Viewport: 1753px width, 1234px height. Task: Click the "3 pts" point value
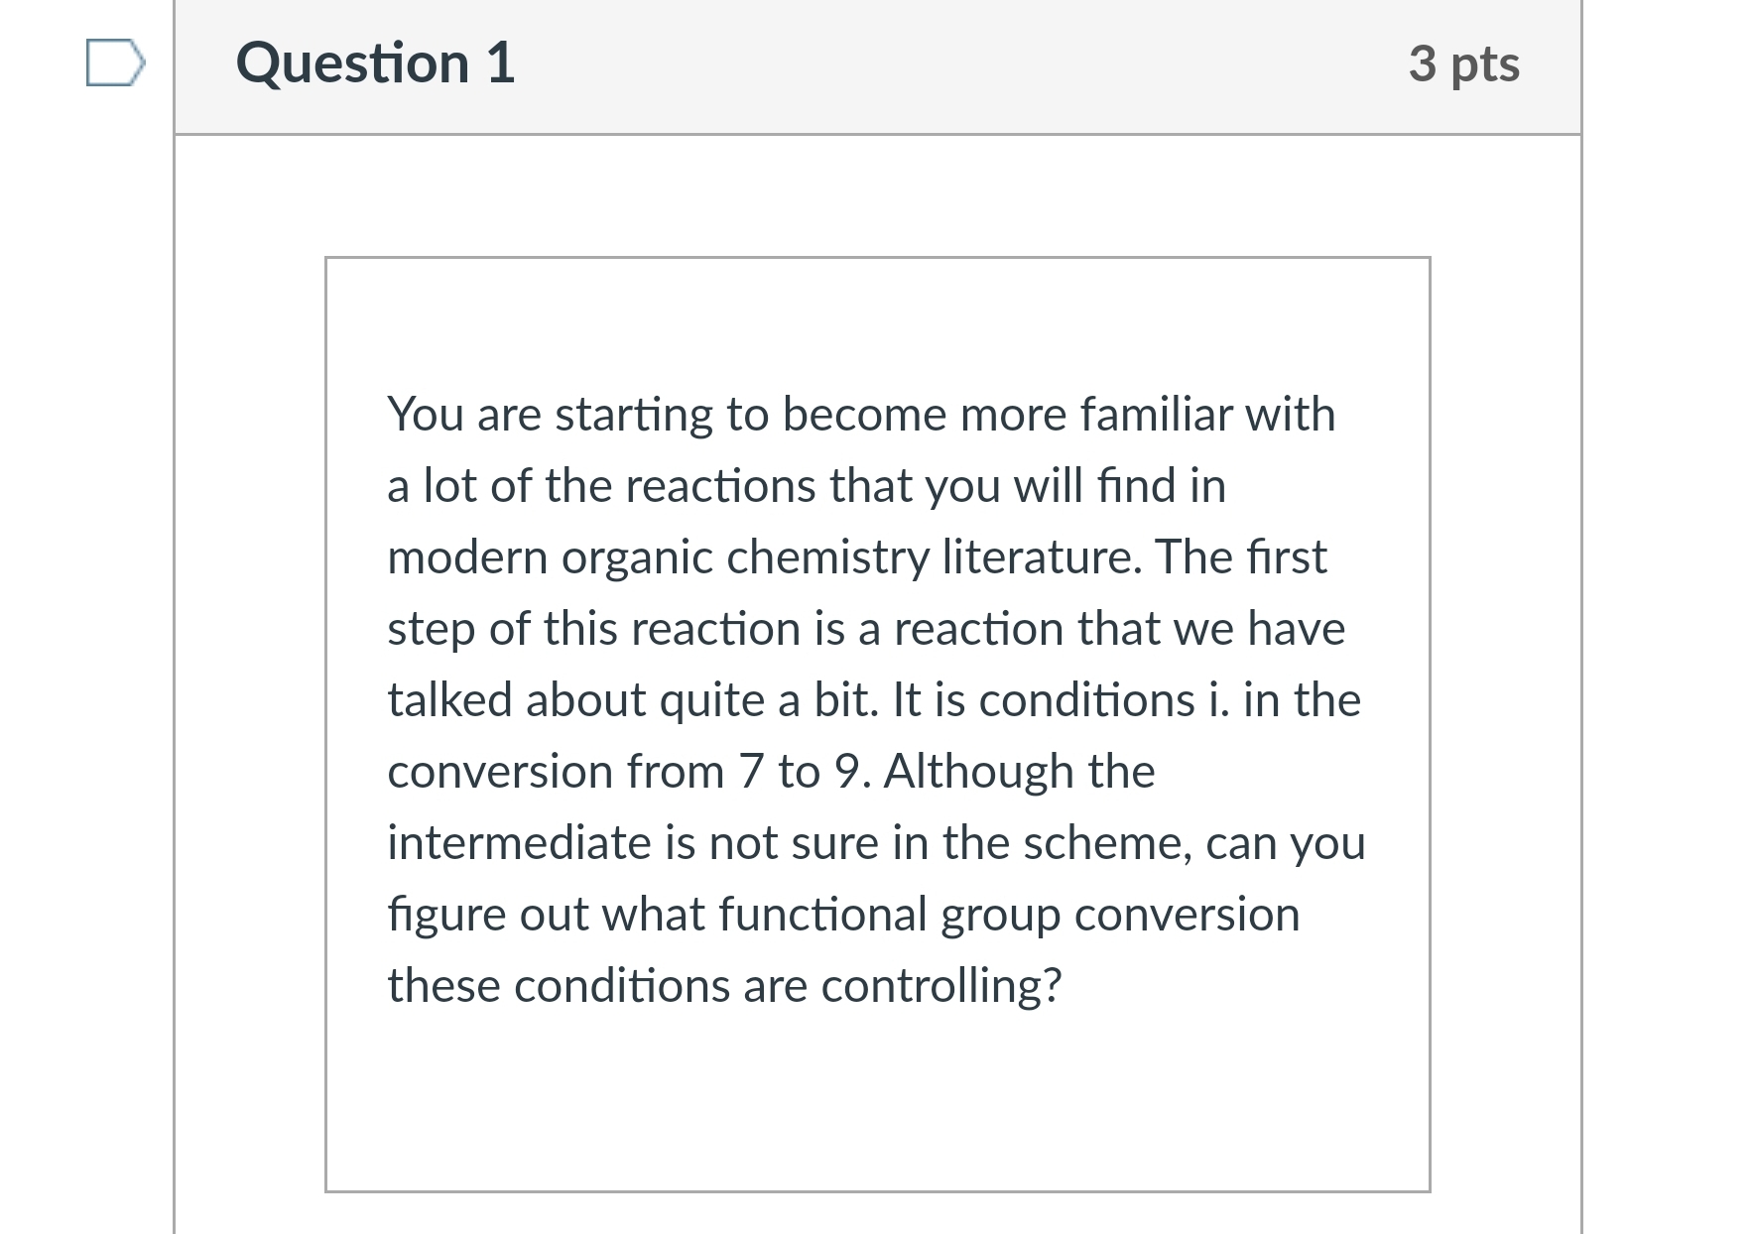tap(1463, 63)
